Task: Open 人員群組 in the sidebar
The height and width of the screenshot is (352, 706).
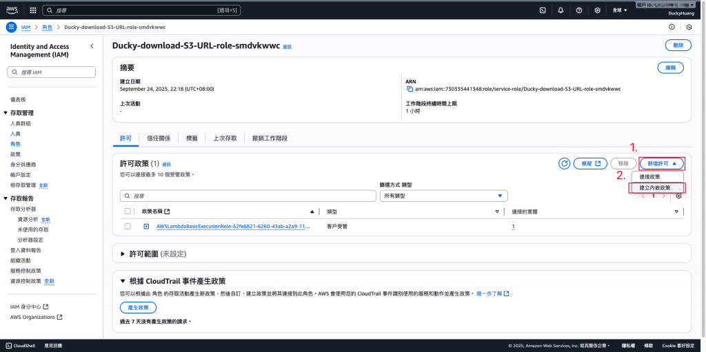Action: coord(20,123)
